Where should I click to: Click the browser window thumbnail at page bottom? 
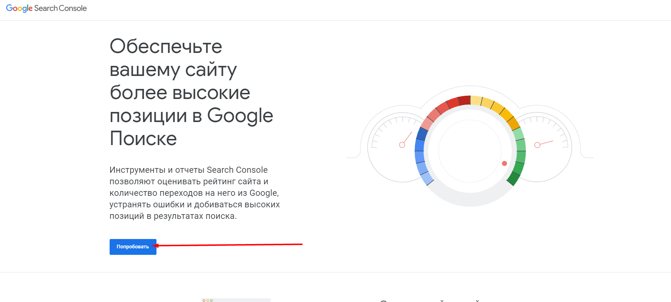[x=236, y=300]
